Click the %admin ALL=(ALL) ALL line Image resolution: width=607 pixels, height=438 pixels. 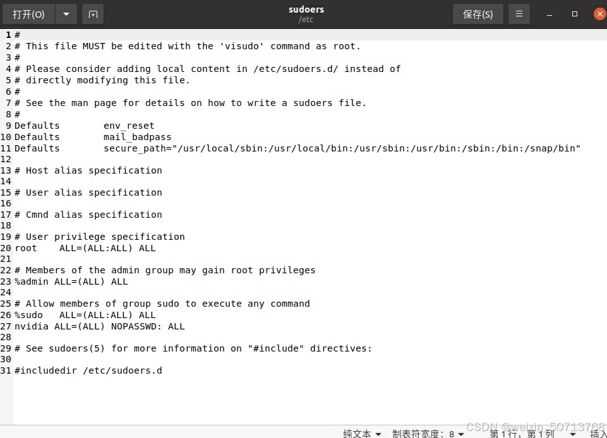[69, 281]
